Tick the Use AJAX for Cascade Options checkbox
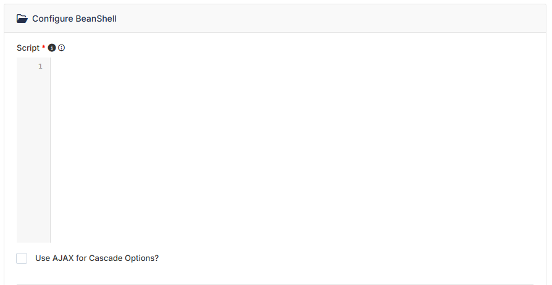The height and width of the screenshot is (285, 552). pyautogui.click(x=22, y=258)
